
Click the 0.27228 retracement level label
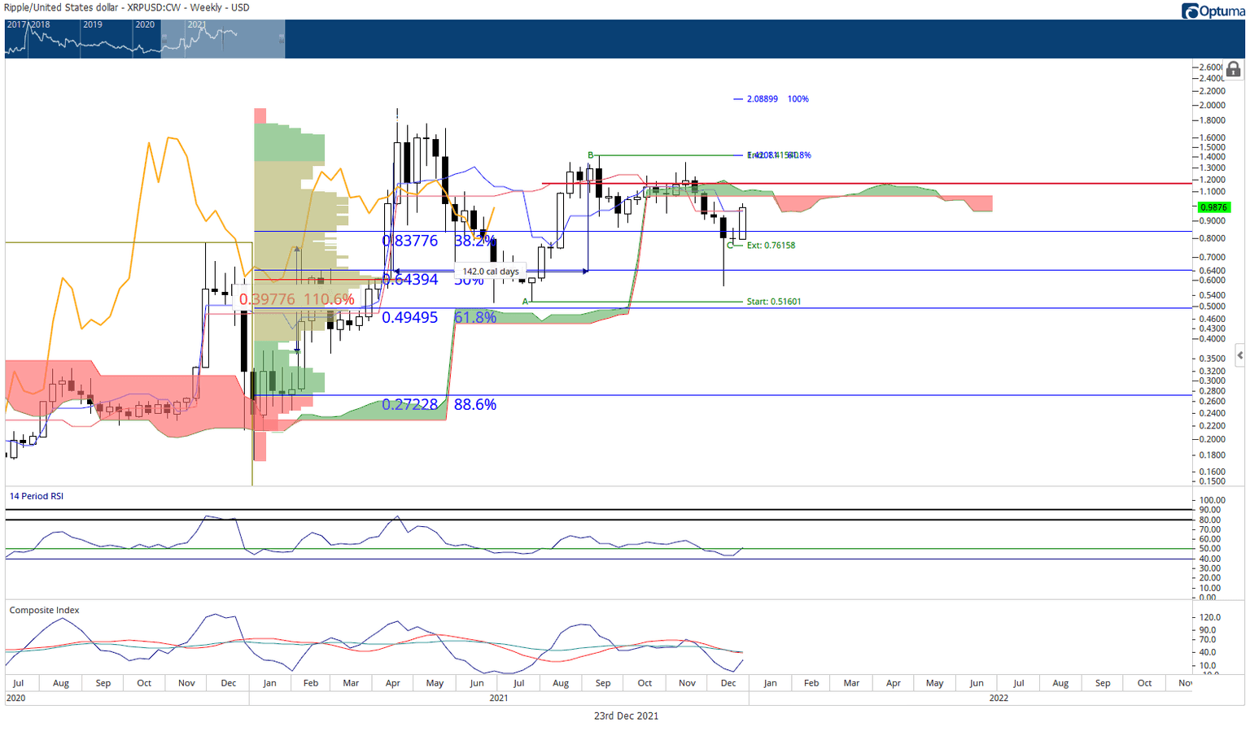410,404
